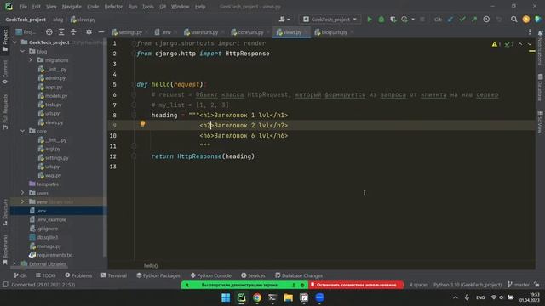Open the Profile run icon
The width and height of the screenshot is (545, 306).
[x=404, y=20]
